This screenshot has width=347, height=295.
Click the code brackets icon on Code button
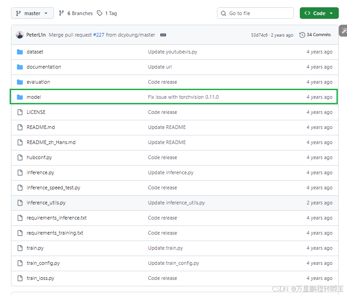(307, 13)
